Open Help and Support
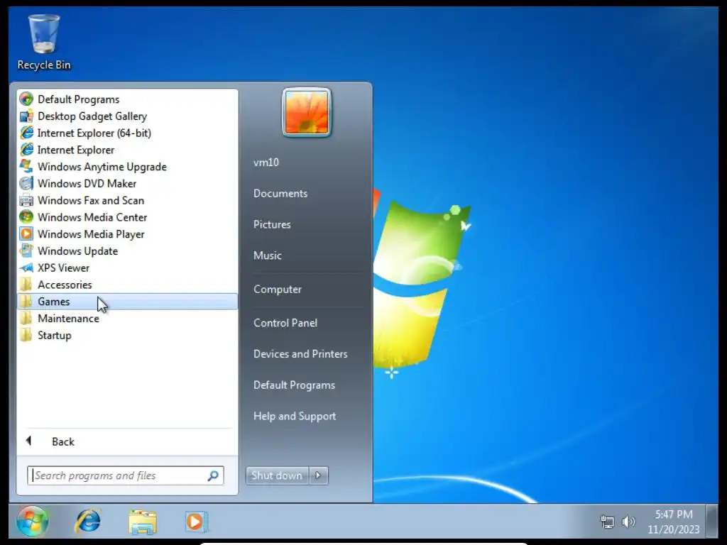 295,416
